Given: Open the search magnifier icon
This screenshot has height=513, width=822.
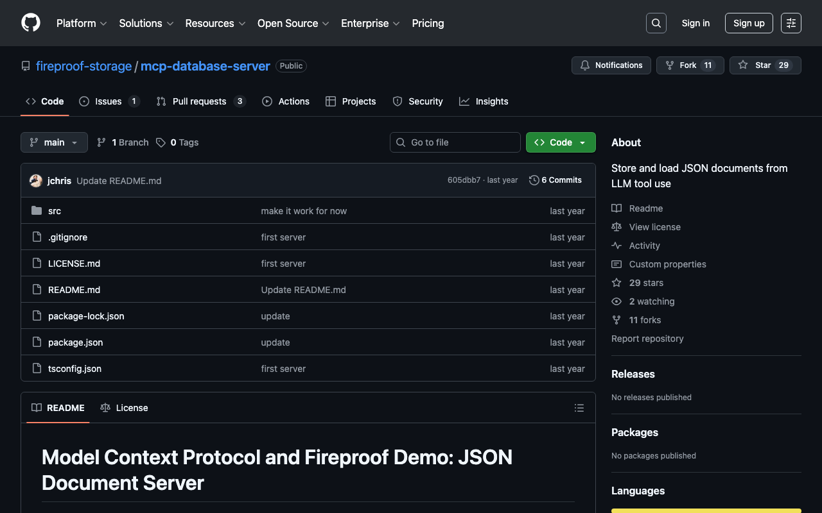Looking at the screenshot, I should (x=656, y=23).
